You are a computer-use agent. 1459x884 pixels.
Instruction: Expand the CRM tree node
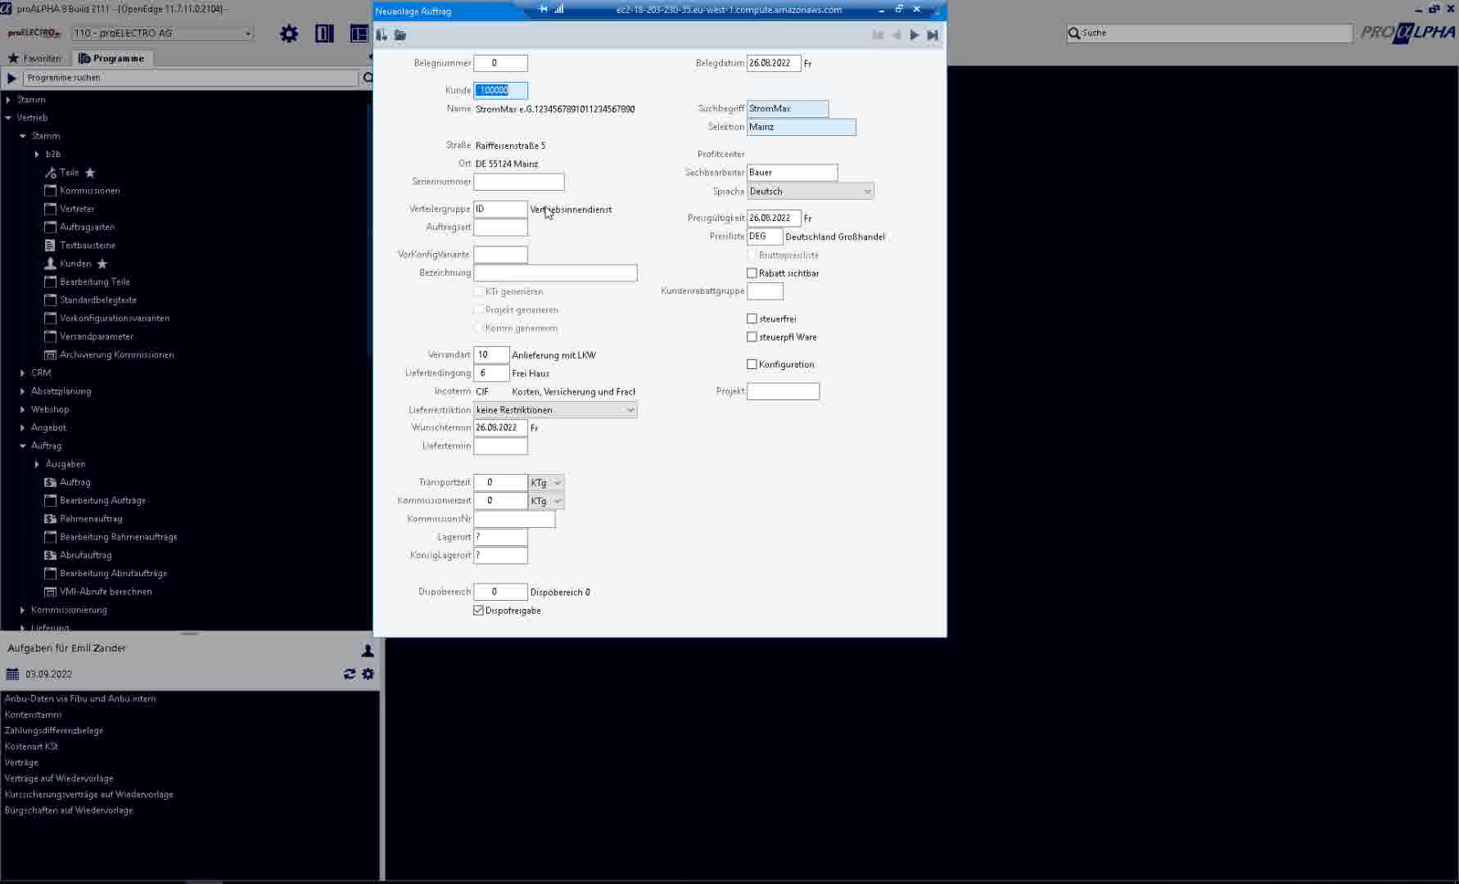[22, 373]
